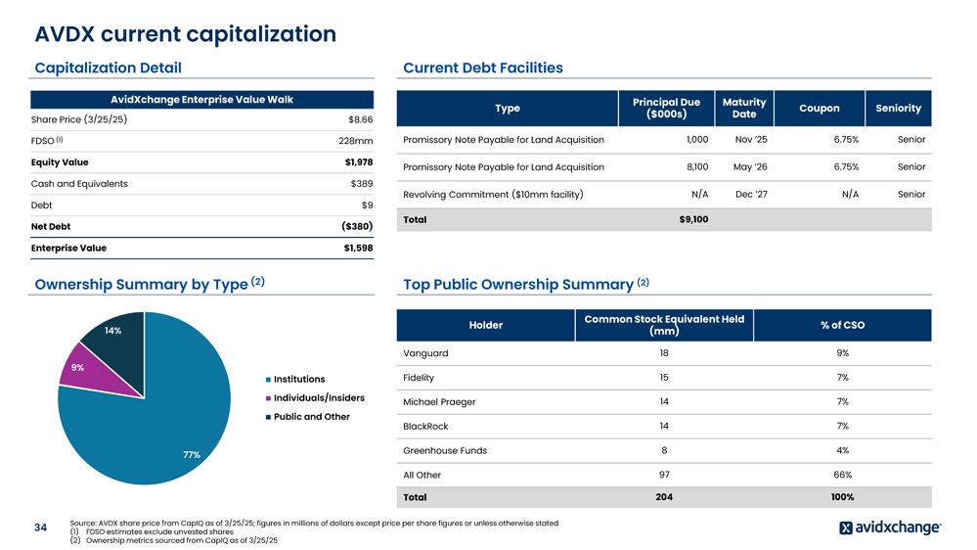Screen dimensions: 977x550
Task: Click the Dec '27 maturity date
Action: coord(751,195)
